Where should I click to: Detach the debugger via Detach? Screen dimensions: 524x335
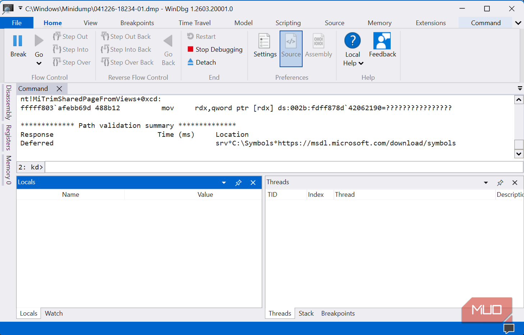click(x=202, y=62)
